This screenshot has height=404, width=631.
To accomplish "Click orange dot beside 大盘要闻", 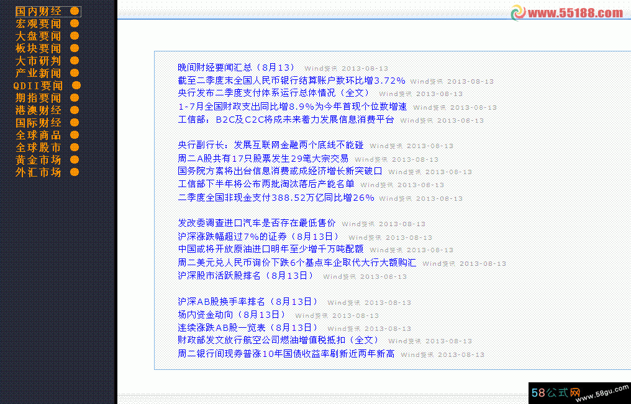I will (x=75, y=36).
